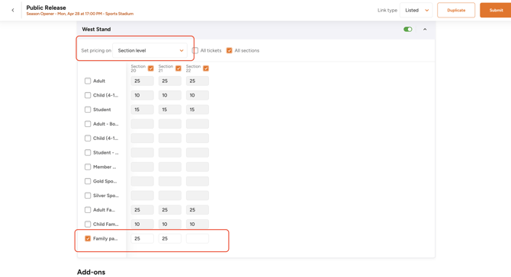
Task: Check the Adult ticket checkbox
Action: coord(88,81)
